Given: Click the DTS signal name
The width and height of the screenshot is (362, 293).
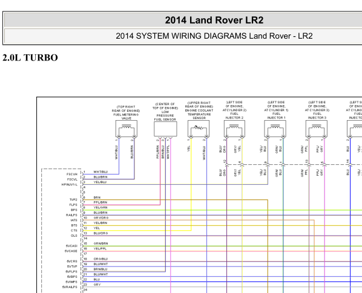Looking at the screenshot, I should pyautogui.click(x=74, y=225).
